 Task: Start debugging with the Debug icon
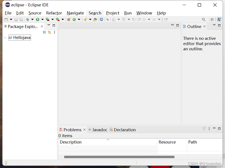click(28, 19)
